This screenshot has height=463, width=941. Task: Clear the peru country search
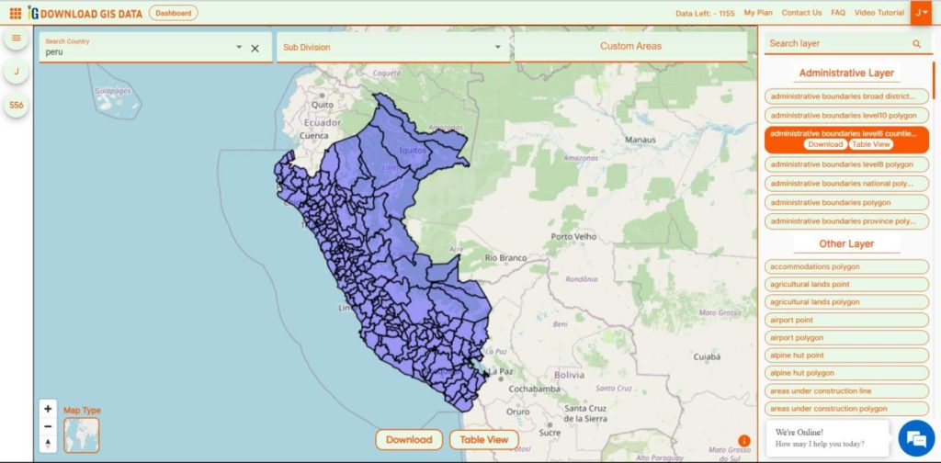255,49
